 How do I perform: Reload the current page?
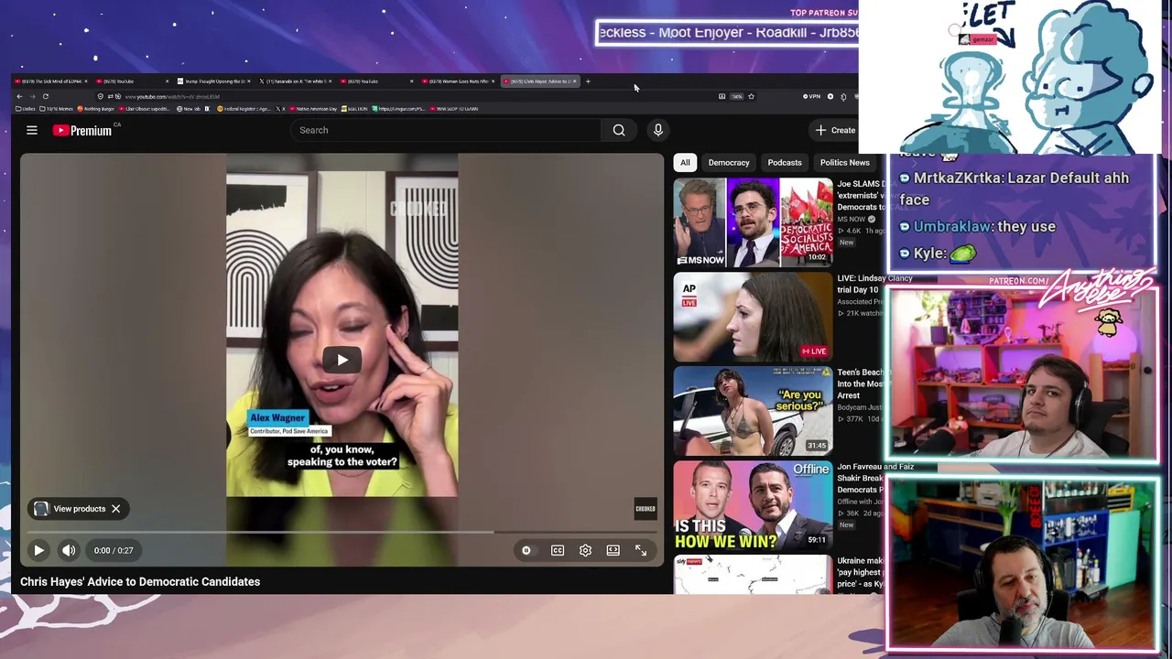coord(45,96)
